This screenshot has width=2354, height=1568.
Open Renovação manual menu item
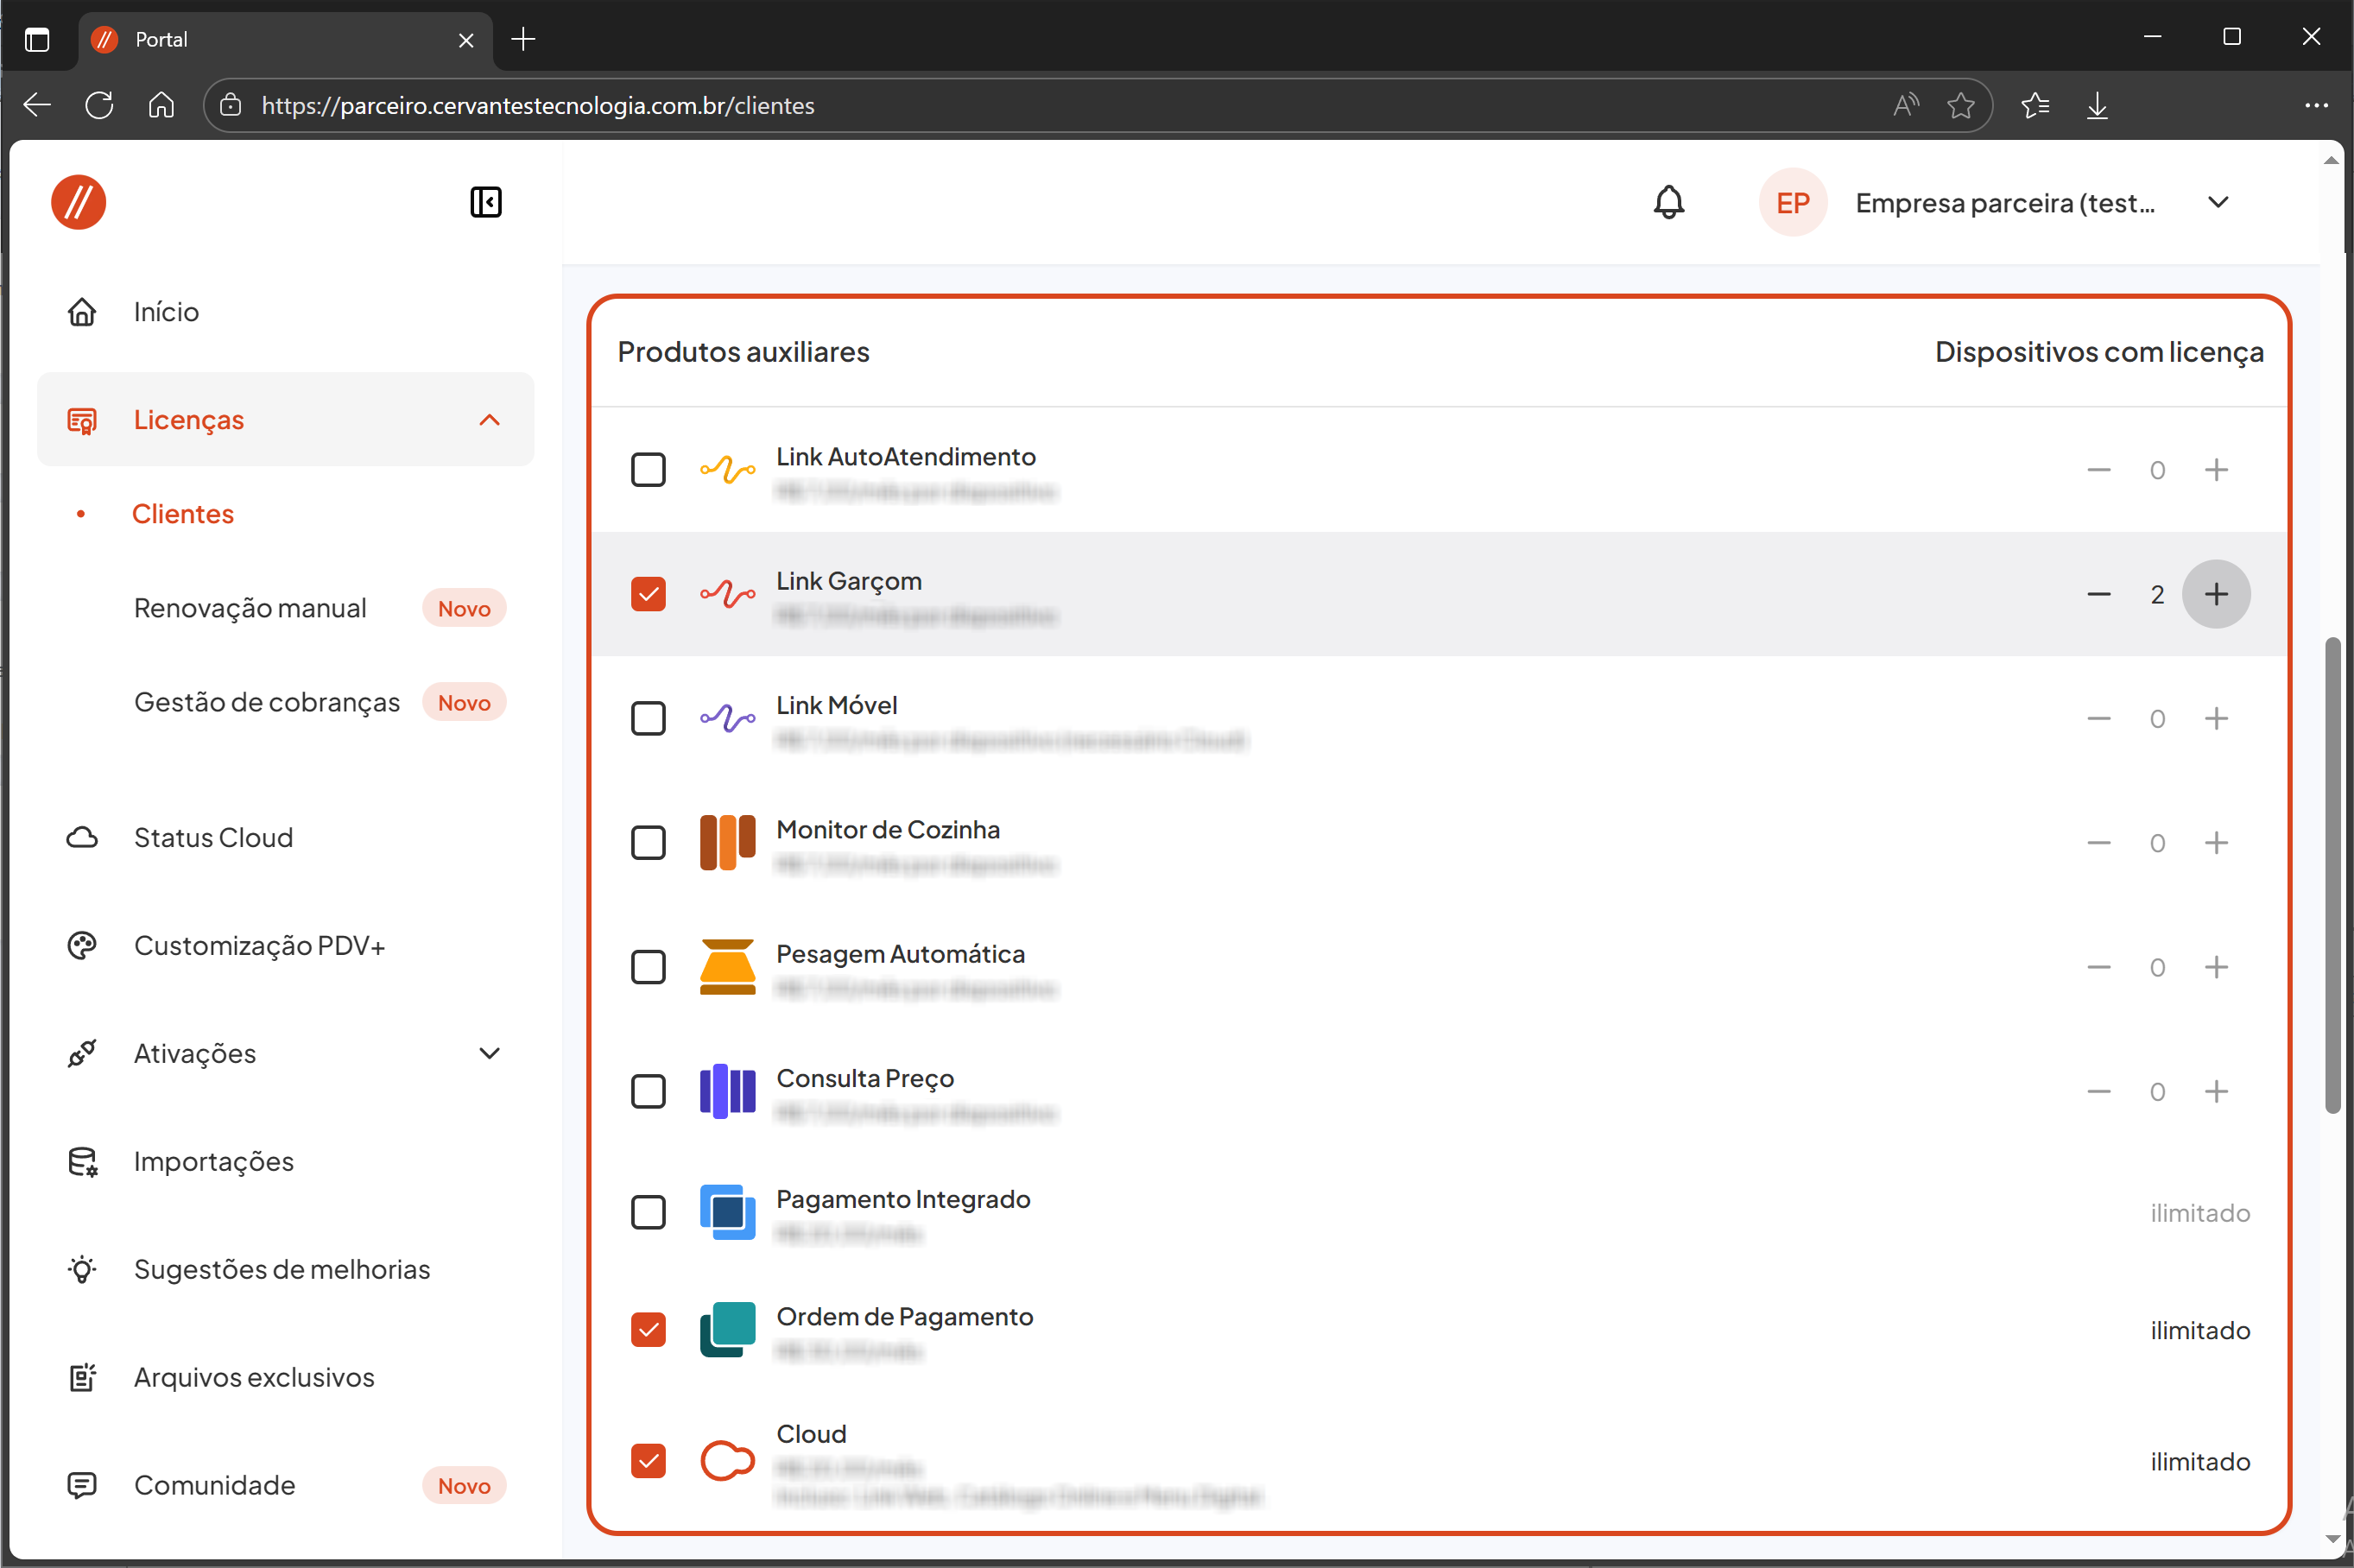point(250,608)
